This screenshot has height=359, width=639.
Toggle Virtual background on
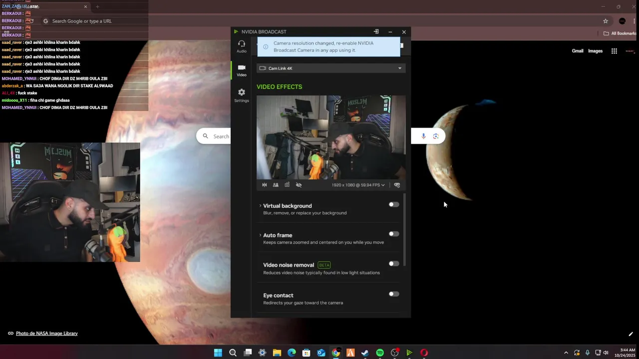pyautogui.click(x=394, y=204)
